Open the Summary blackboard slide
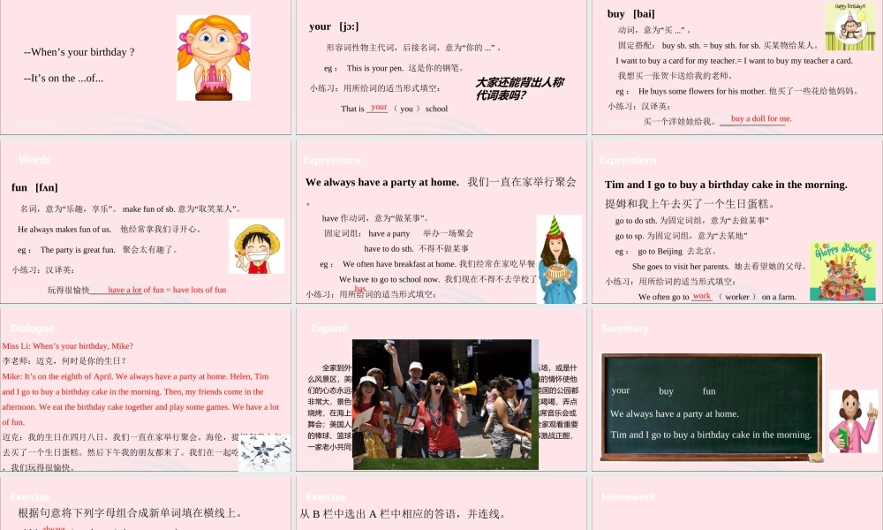 [x=737, y=390]
